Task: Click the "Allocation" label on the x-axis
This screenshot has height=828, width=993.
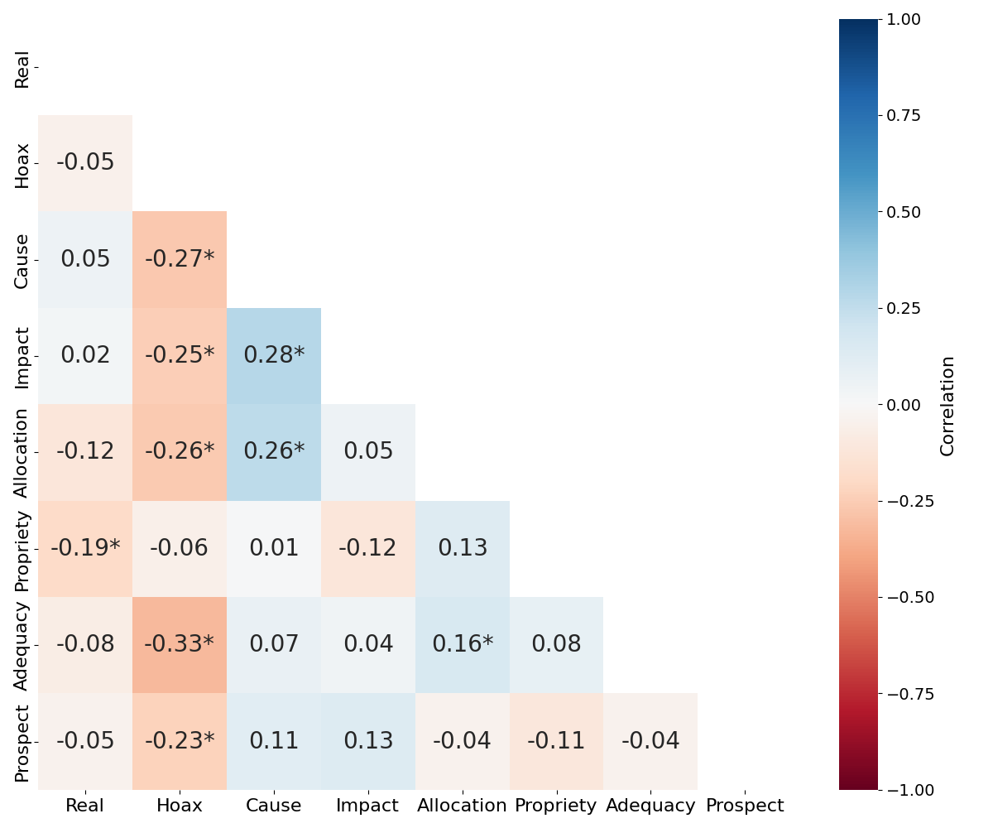Action: pos(462,806)
